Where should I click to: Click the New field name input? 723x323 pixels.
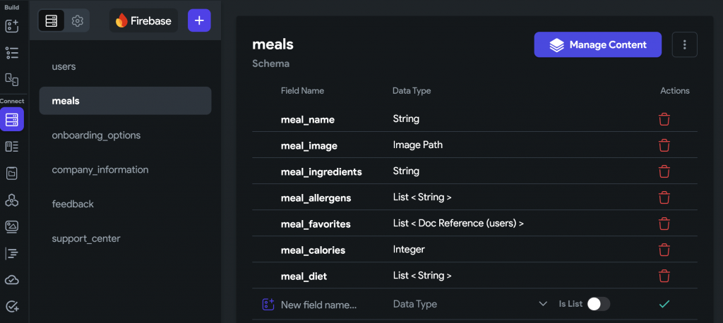[x=318, y=305]
